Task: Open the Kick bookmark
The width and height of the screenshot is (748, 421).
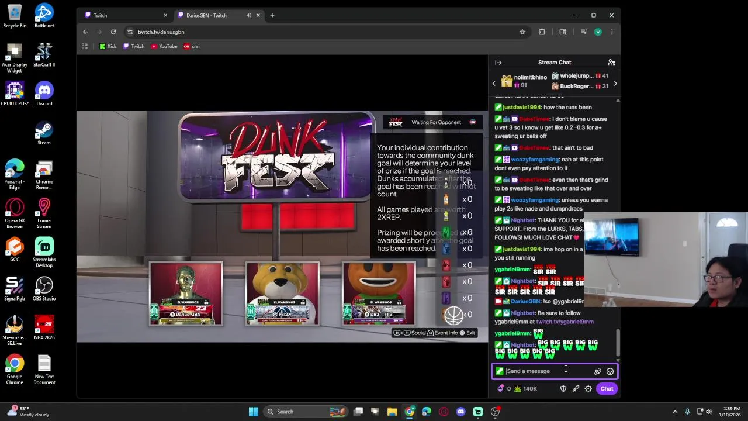Action: click(108, 46)
